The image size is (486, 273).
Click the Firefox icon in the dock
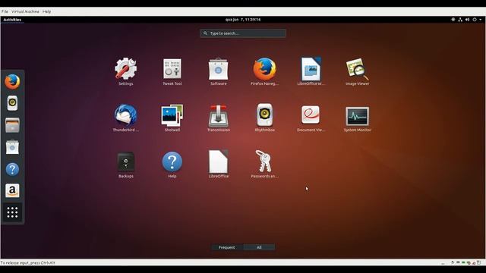click(12, 82)
